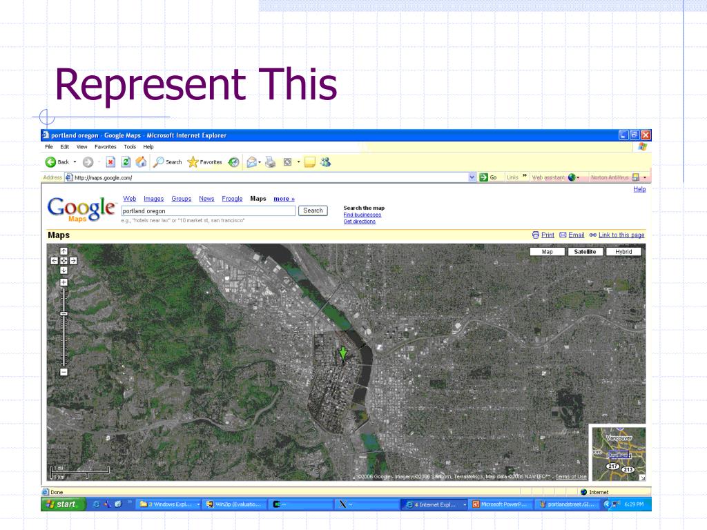Click the Home icon in toolbar
Viewport: 707px width, 530px height.
[141, 162]
